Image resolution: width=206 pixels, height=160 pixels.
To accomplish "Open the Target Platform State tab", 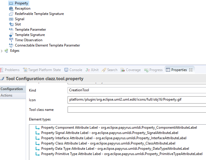I will 44,70.
